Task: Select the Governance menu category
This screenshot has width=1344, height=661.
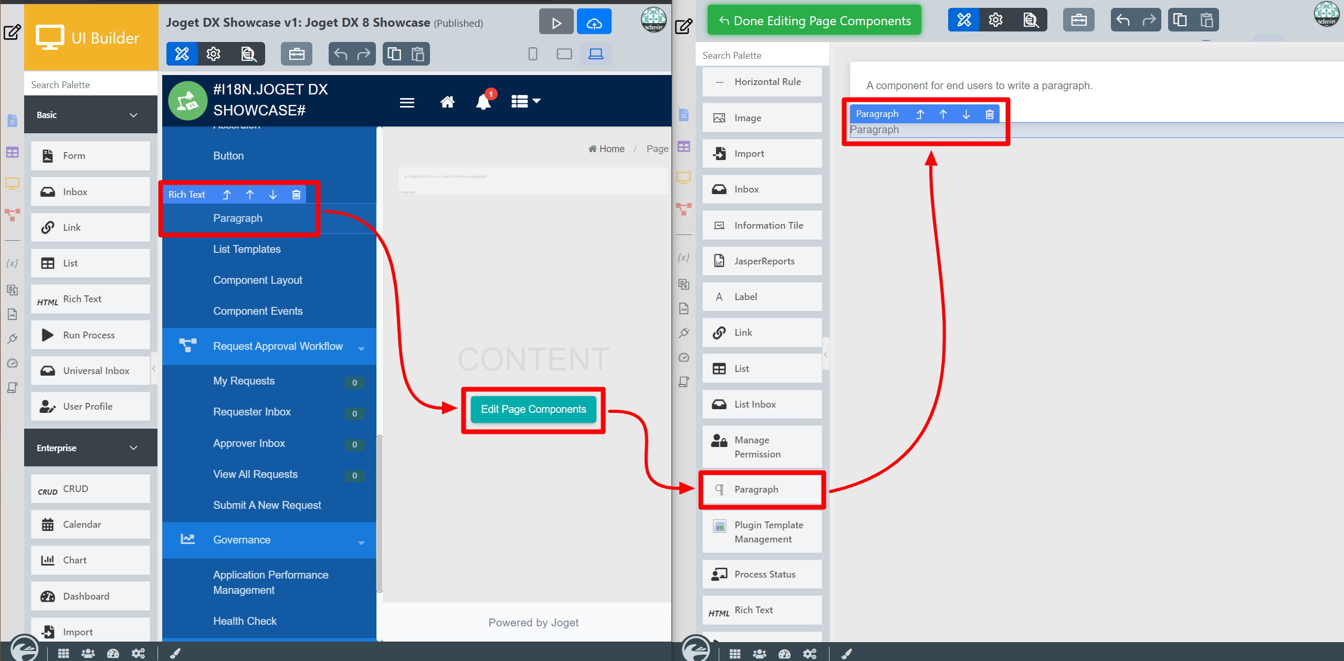Action: pos(241,540)
